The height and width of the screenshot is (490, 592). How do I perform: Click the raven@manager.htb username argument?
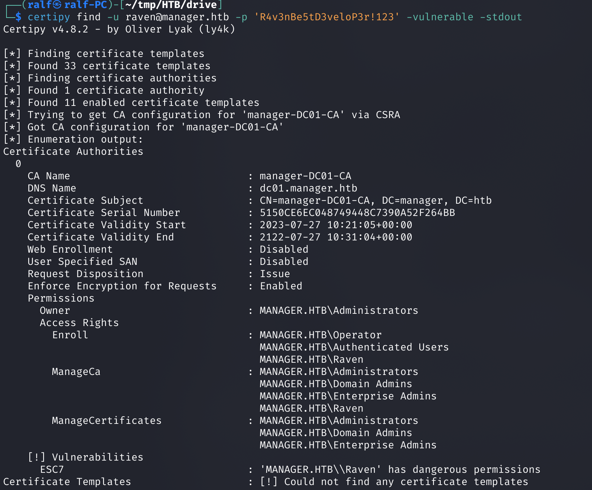pos(177,17)
